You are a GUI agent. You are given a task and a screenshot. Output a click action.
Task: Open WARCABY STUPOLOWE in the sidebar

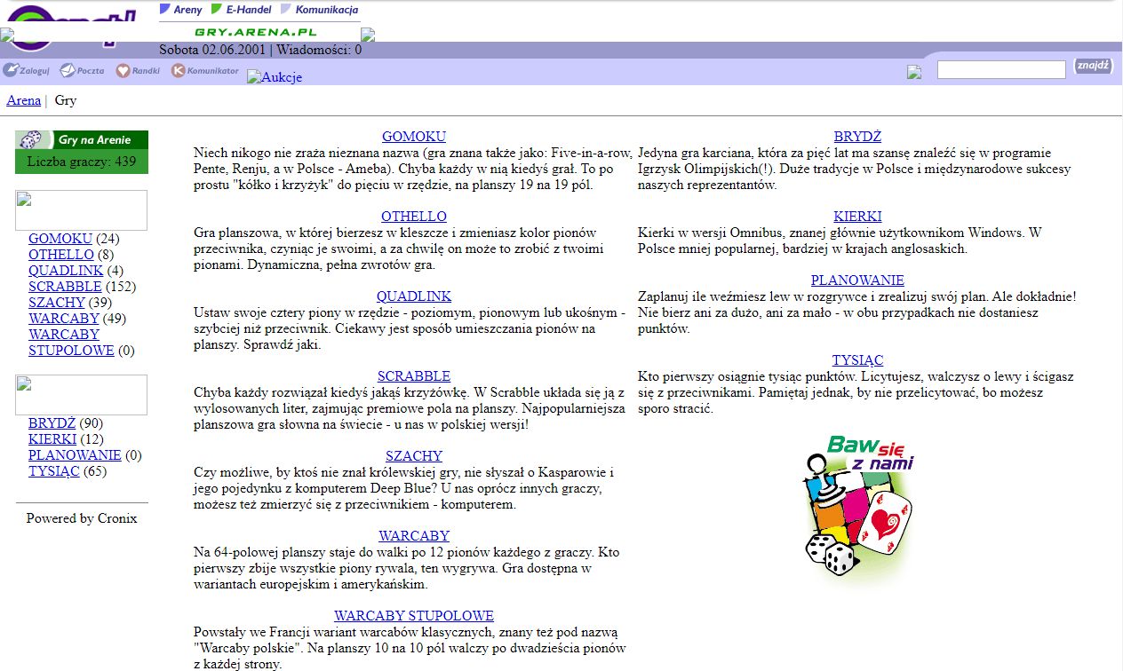71,343
